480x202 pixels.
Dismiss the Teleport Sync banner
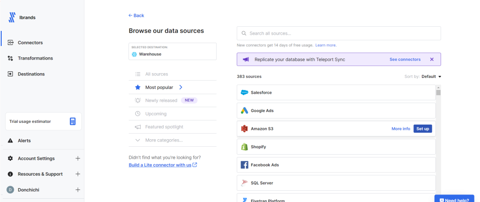[x=432, y=60]
